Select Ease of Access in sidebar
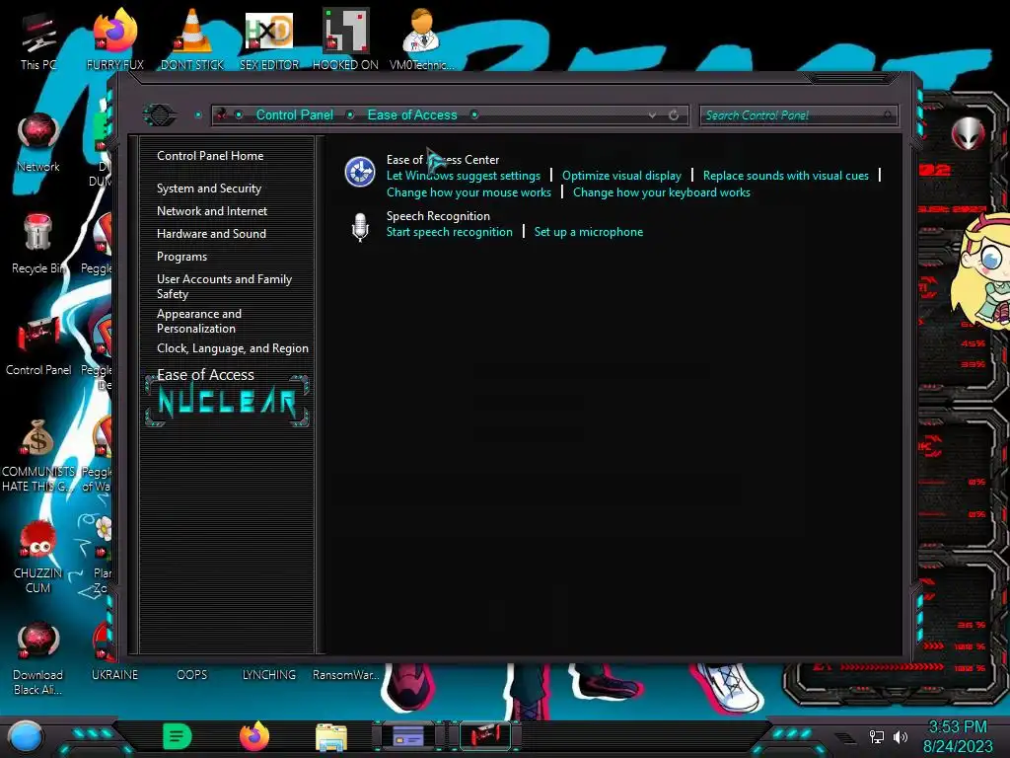This screenshot has width=1010, height=758. pyautogui.click(x=205, y=375)
